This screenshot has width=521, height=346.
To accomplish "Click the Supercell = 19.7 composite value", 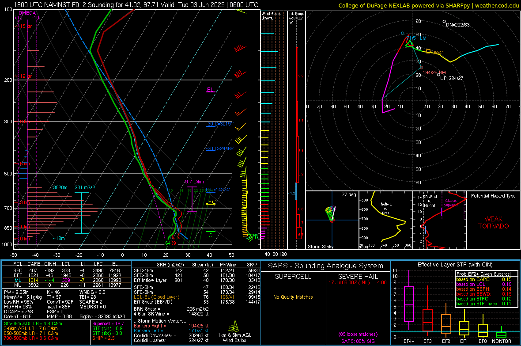I will click(x=108, y=323).
